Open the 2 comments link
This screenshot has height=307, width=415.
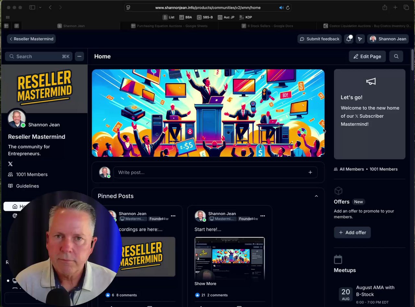pyautogui.click(x=217, y=295)
